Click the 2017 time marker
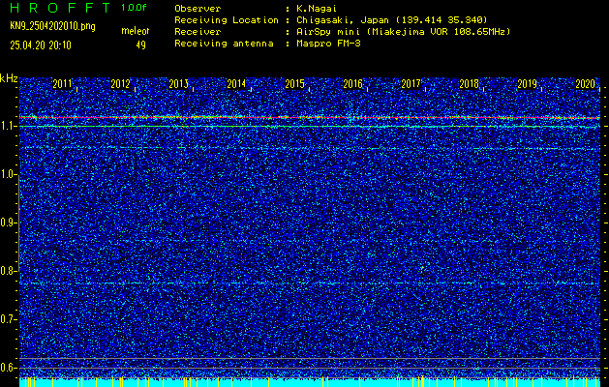Screen dimensions: 609x387 (x=411, y=84)
